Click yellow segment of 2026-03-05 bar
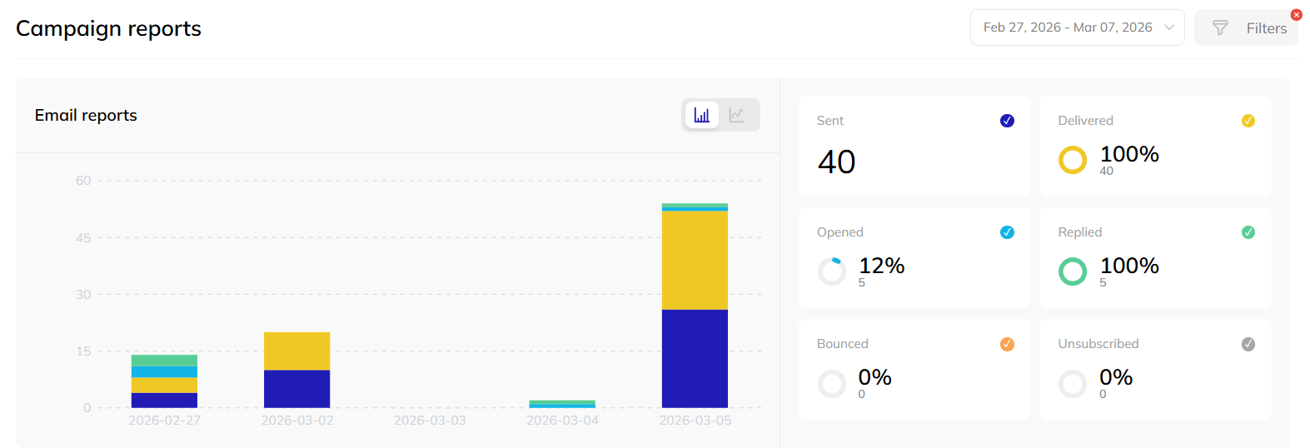Viewport: 1310px width, 448px height. click(695, 260)
